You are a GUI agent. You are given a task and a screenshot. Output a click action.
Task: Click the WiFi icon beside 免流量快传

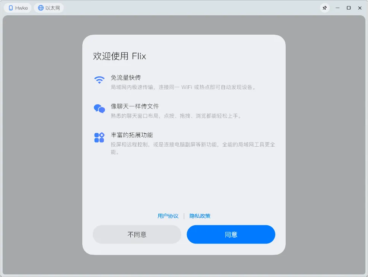(x=99, y=80)
